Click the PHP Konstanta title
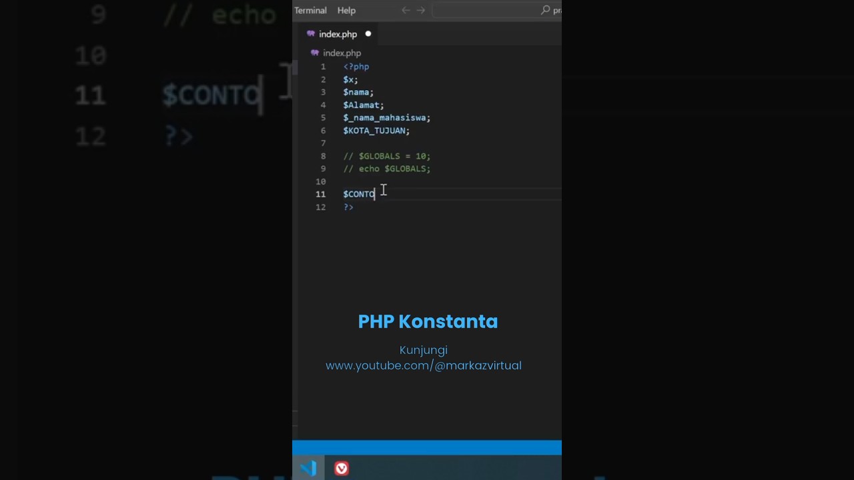 [x=428, y=321]
